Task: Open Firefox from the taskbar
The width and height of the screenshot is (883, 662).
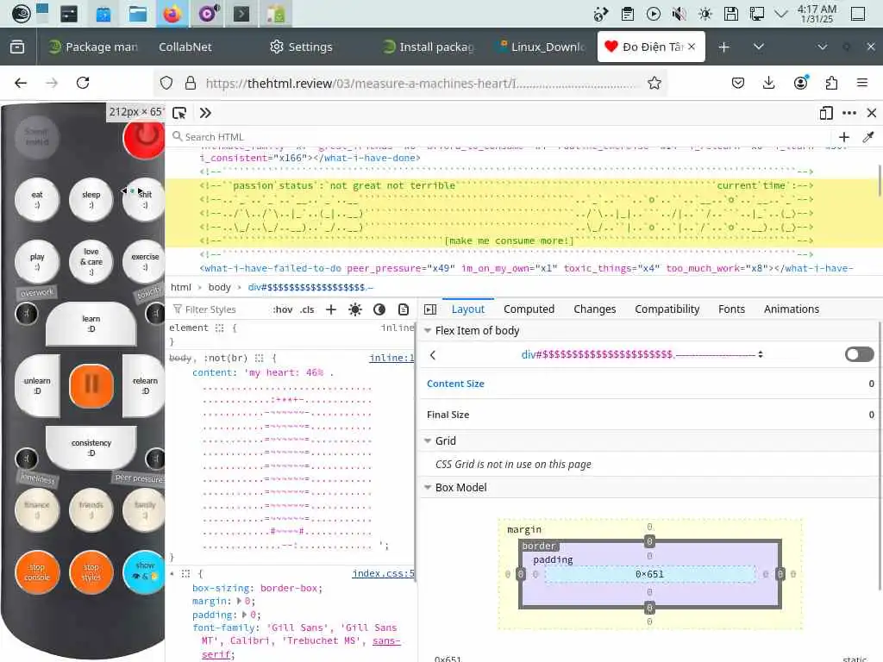Action: [x=172, y=14]
